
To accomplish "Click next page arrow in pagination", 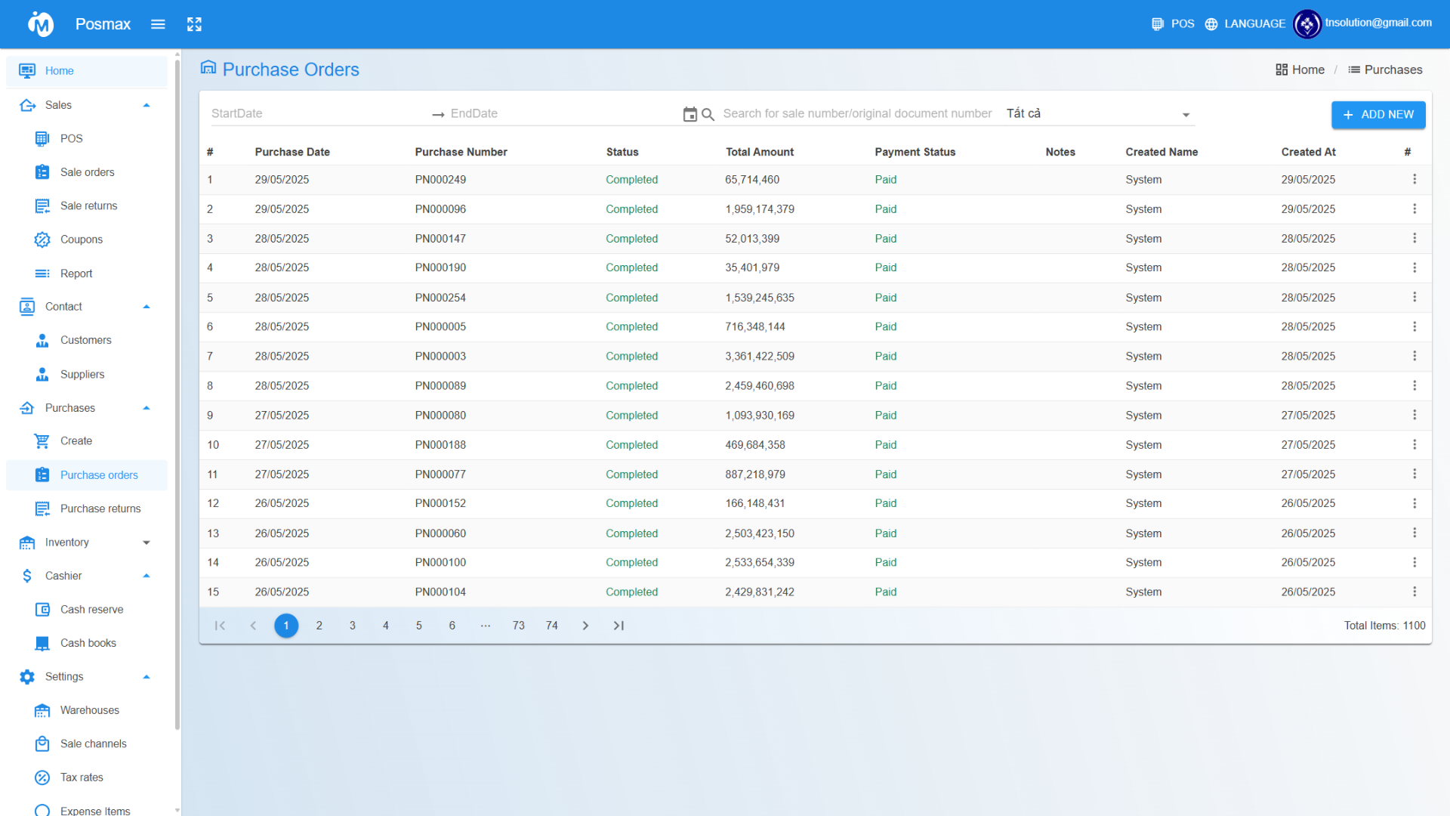I will (585, 626).
